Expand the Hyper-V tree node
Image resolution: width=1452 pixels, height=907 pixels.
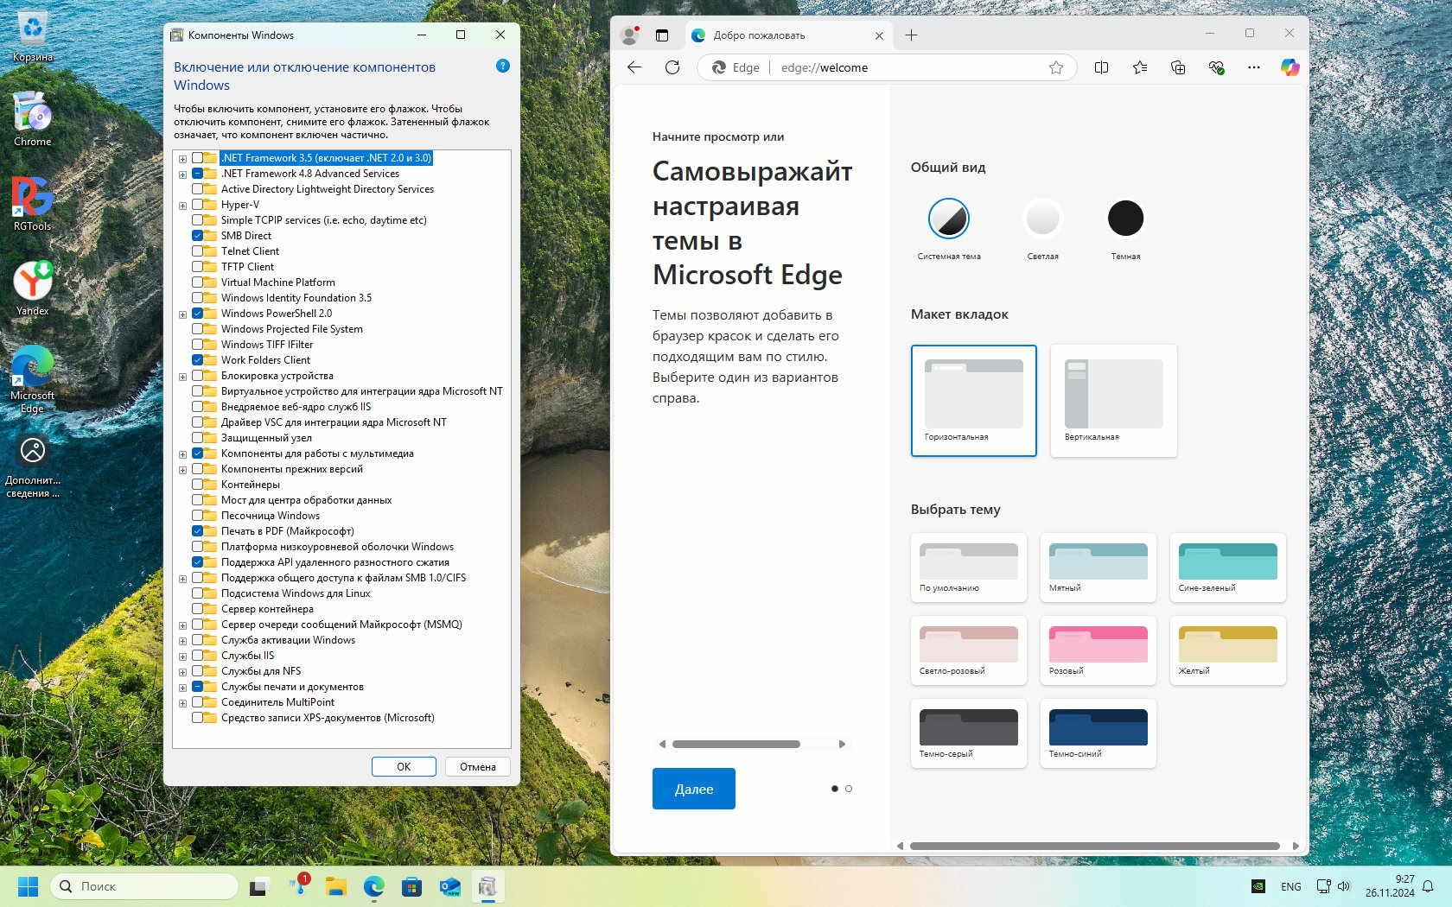(x=182, y=206)
